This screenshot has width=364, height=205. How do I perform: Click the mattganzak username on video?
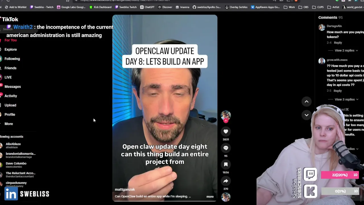coord(125,190)
